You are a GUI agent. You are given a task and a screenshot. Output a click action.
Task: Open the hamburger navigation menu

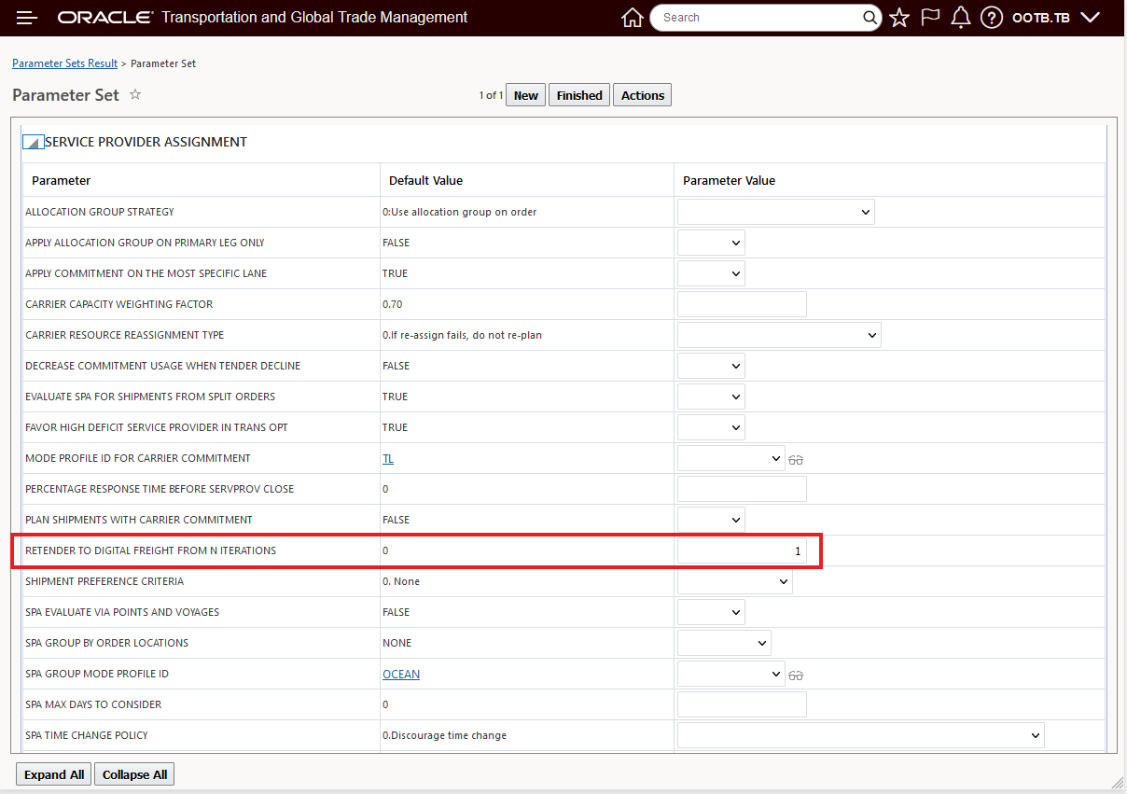(27, 18)
